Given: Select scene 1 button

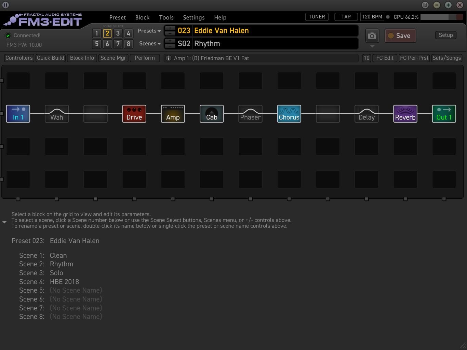Looking at the screenshot, I should tap(96, 33).
